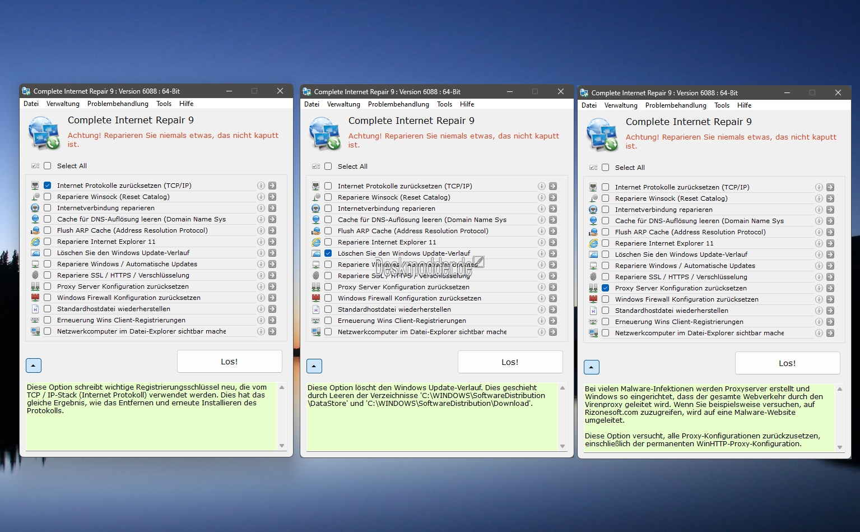860x532 pixels.
Task: Uncheck Proxy Server Konfiguration in right window
Action: [606, 288]
